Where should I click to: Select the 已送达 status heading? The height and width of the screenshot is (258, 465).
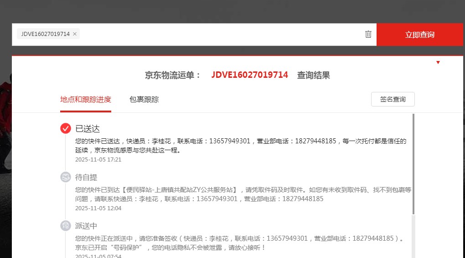(x=88, y=129)
